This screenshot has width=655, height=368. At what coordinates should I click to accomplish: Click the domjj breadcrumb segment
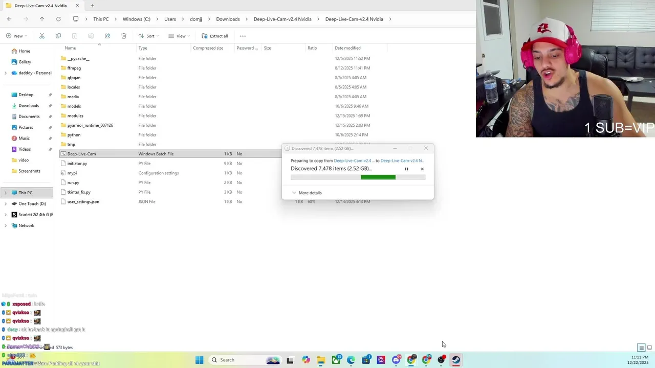pos(196,19)
